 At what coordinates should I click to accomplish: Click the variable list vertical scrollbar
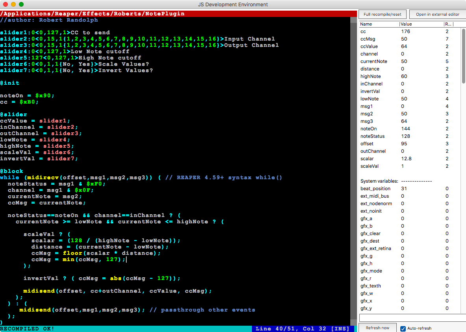point(463,55)
